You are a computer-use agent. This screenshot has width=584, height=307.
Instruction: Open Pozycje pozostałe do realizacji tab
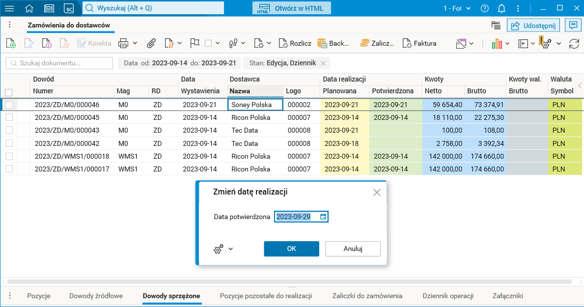coord(266,296)
